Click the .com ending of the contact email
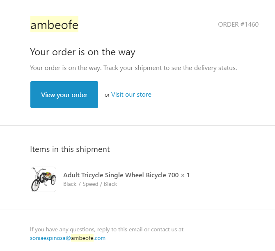 coord(100,238)
